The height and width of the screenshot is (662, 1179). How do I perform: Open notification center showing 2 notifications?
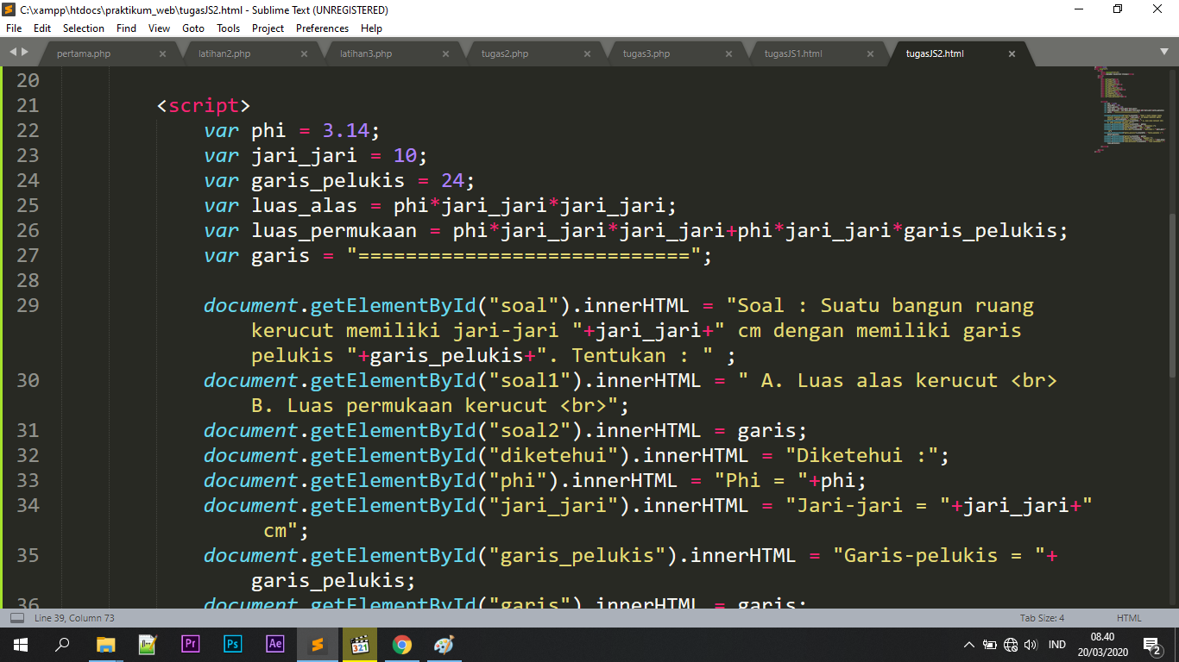point(1151,645)
